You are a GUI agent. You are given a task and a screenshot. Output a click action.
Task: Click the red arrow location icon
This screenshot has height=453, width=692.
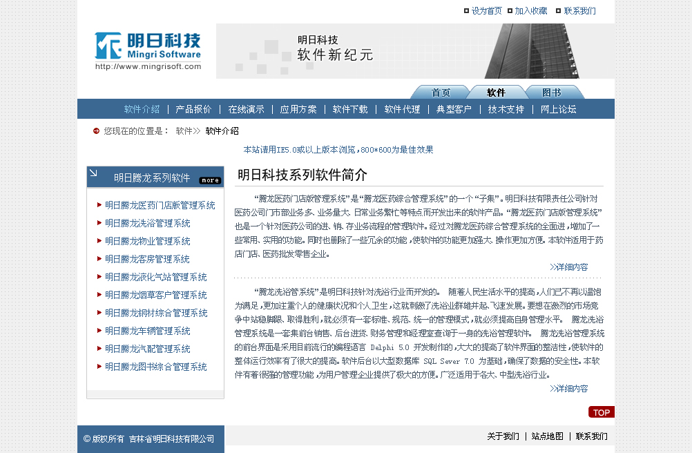click(x=96, y=131)
